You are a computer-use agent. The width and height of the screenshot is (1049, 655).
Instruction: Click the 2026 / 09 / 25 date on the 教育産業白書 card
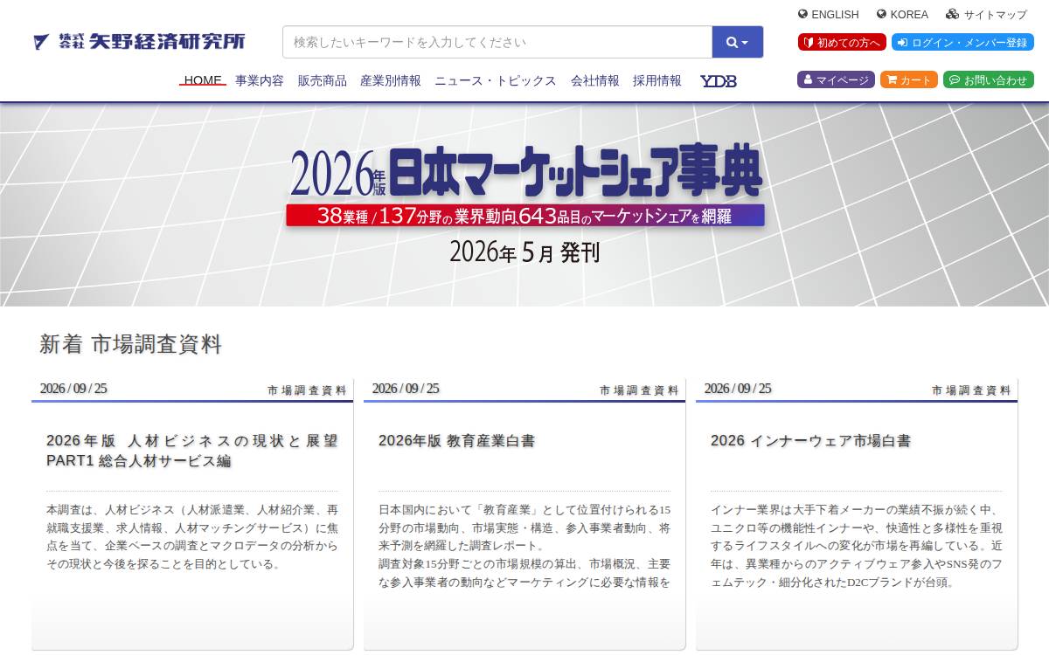(x=406, y=389)
